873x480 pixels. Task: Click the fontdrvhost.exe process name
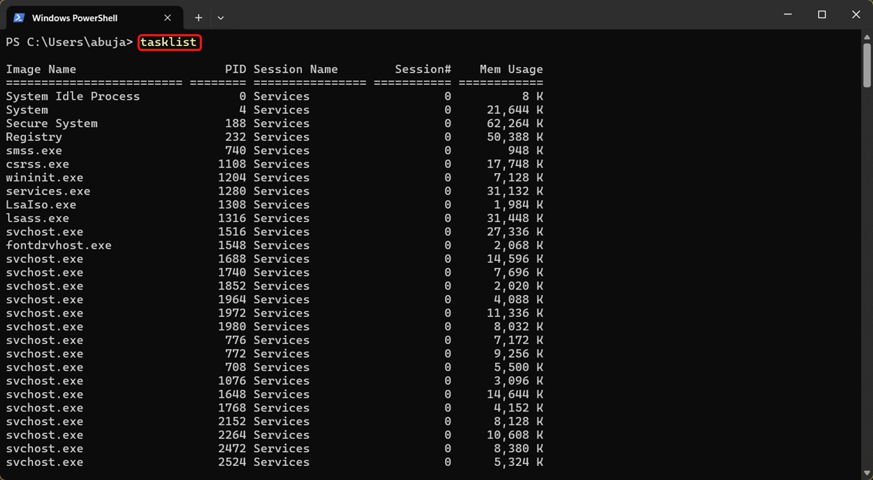click(x=59, y=246)
